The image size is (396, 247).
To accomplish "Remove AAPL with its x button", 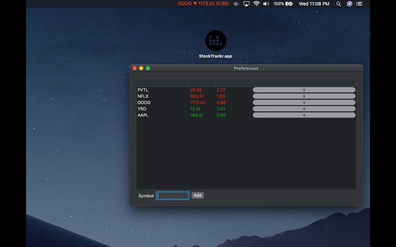I will coord(304,115).
